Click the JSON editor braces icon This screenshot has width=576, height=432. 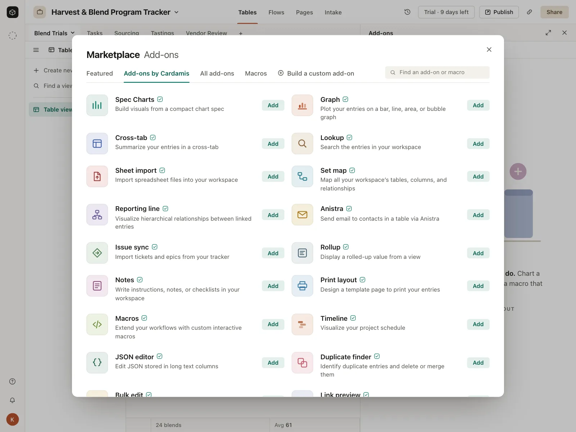[97, 363]
